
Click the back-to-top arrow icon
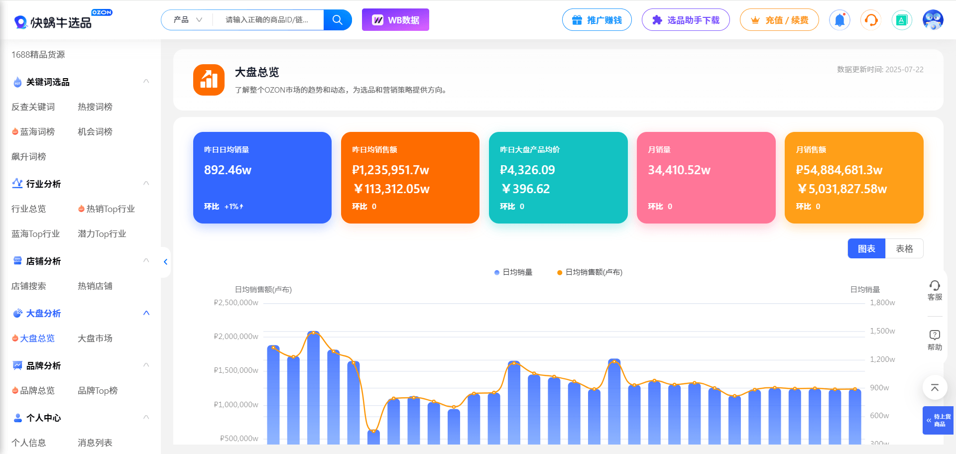coord(935,388)
